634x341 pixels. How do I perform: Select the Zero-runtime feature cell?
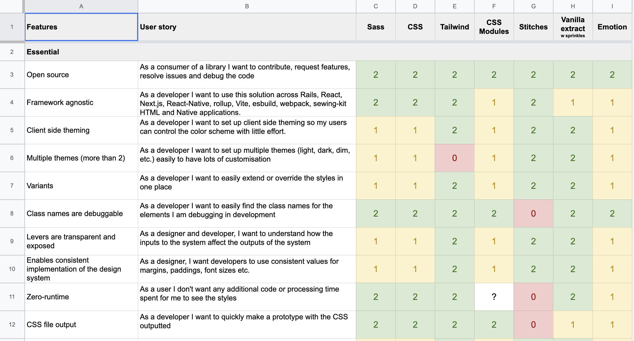pyautogui.click(x=81, y=297)
